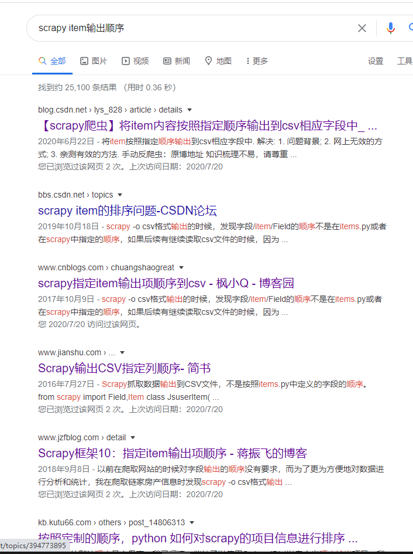Viewport: 413px width, 554px height.
Task: Click the newspaper icon next to 新闻
Action: tap(167, 61)
